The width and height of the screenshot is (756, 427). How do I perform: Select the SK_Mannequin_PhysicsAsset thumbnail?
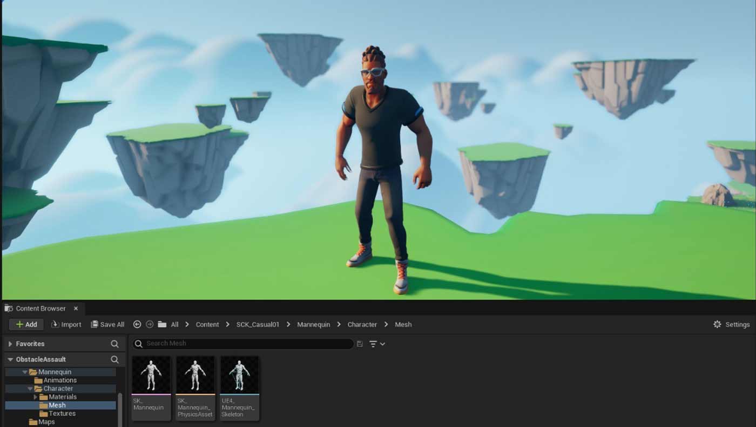pos(195,388)
